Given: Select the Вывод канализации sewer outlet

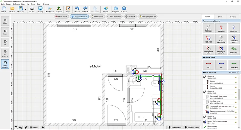Looking at the screenshot, I should 221,39.
